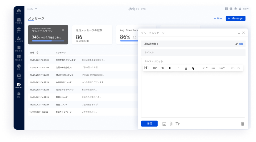
Task: Open the text alignment dropdown
Action: (205, 68)
